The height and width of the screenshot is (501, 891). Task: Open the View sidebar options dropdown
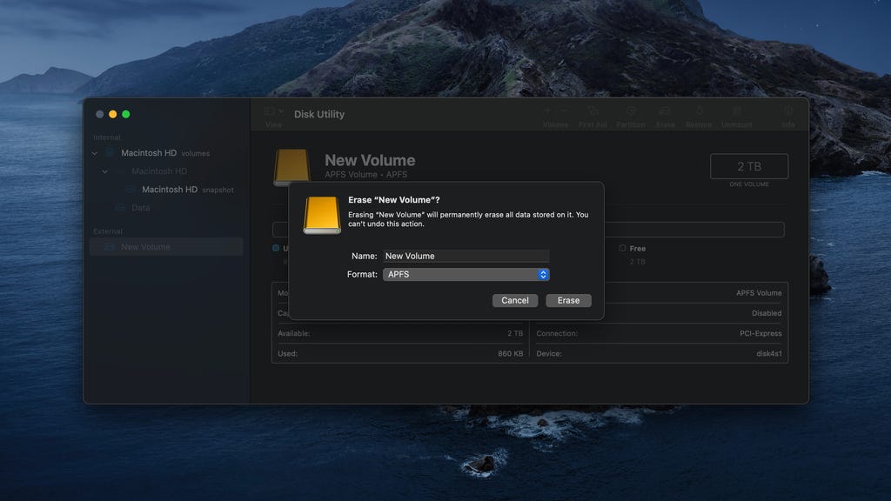coord(273,112)
